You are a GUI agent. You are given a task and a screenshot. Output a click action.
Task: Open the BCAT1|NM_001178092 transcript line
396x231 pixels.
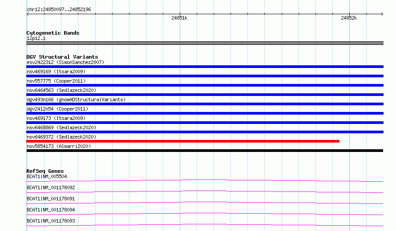(205, 191)
